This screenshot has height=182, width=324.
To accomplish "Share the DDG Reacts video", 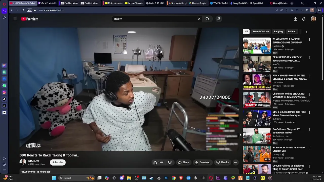I will pyautogui.click(x=183, y=162).
